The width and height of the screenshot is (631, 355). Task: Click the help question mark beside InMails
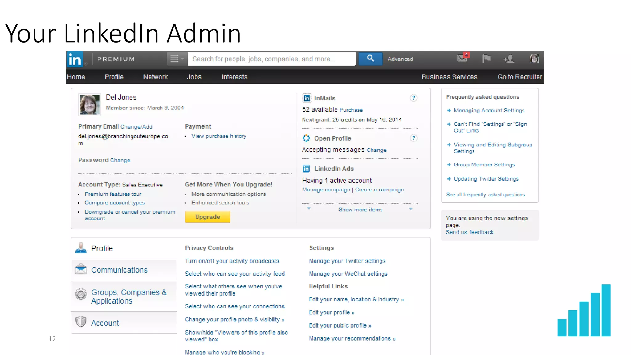pyautogui.click(x=413, y=98)
